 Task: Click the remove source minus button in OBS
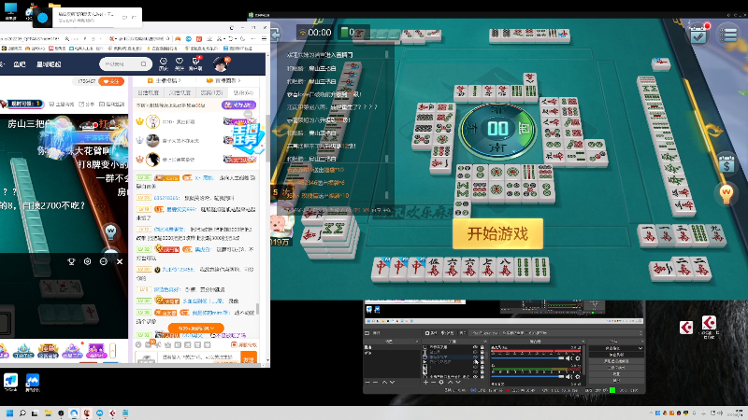433,382
